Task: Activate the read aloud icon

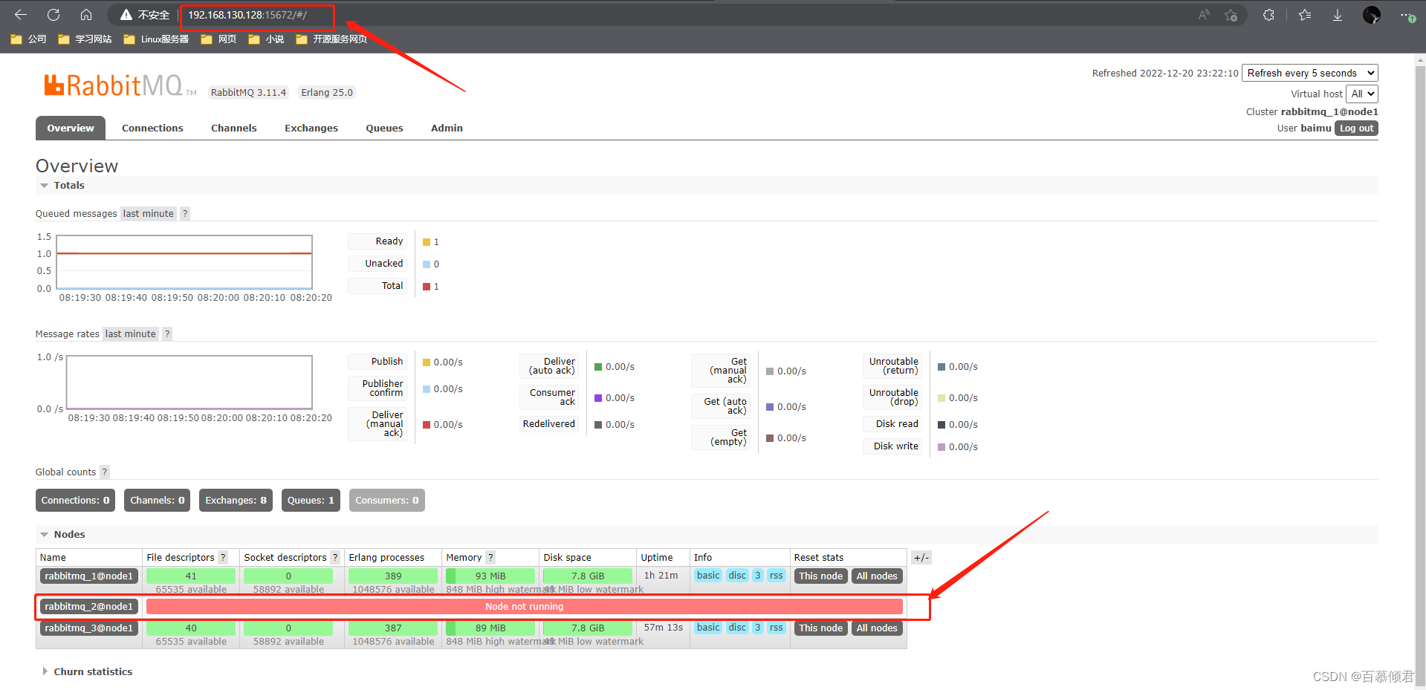Action: (1205, 15)
